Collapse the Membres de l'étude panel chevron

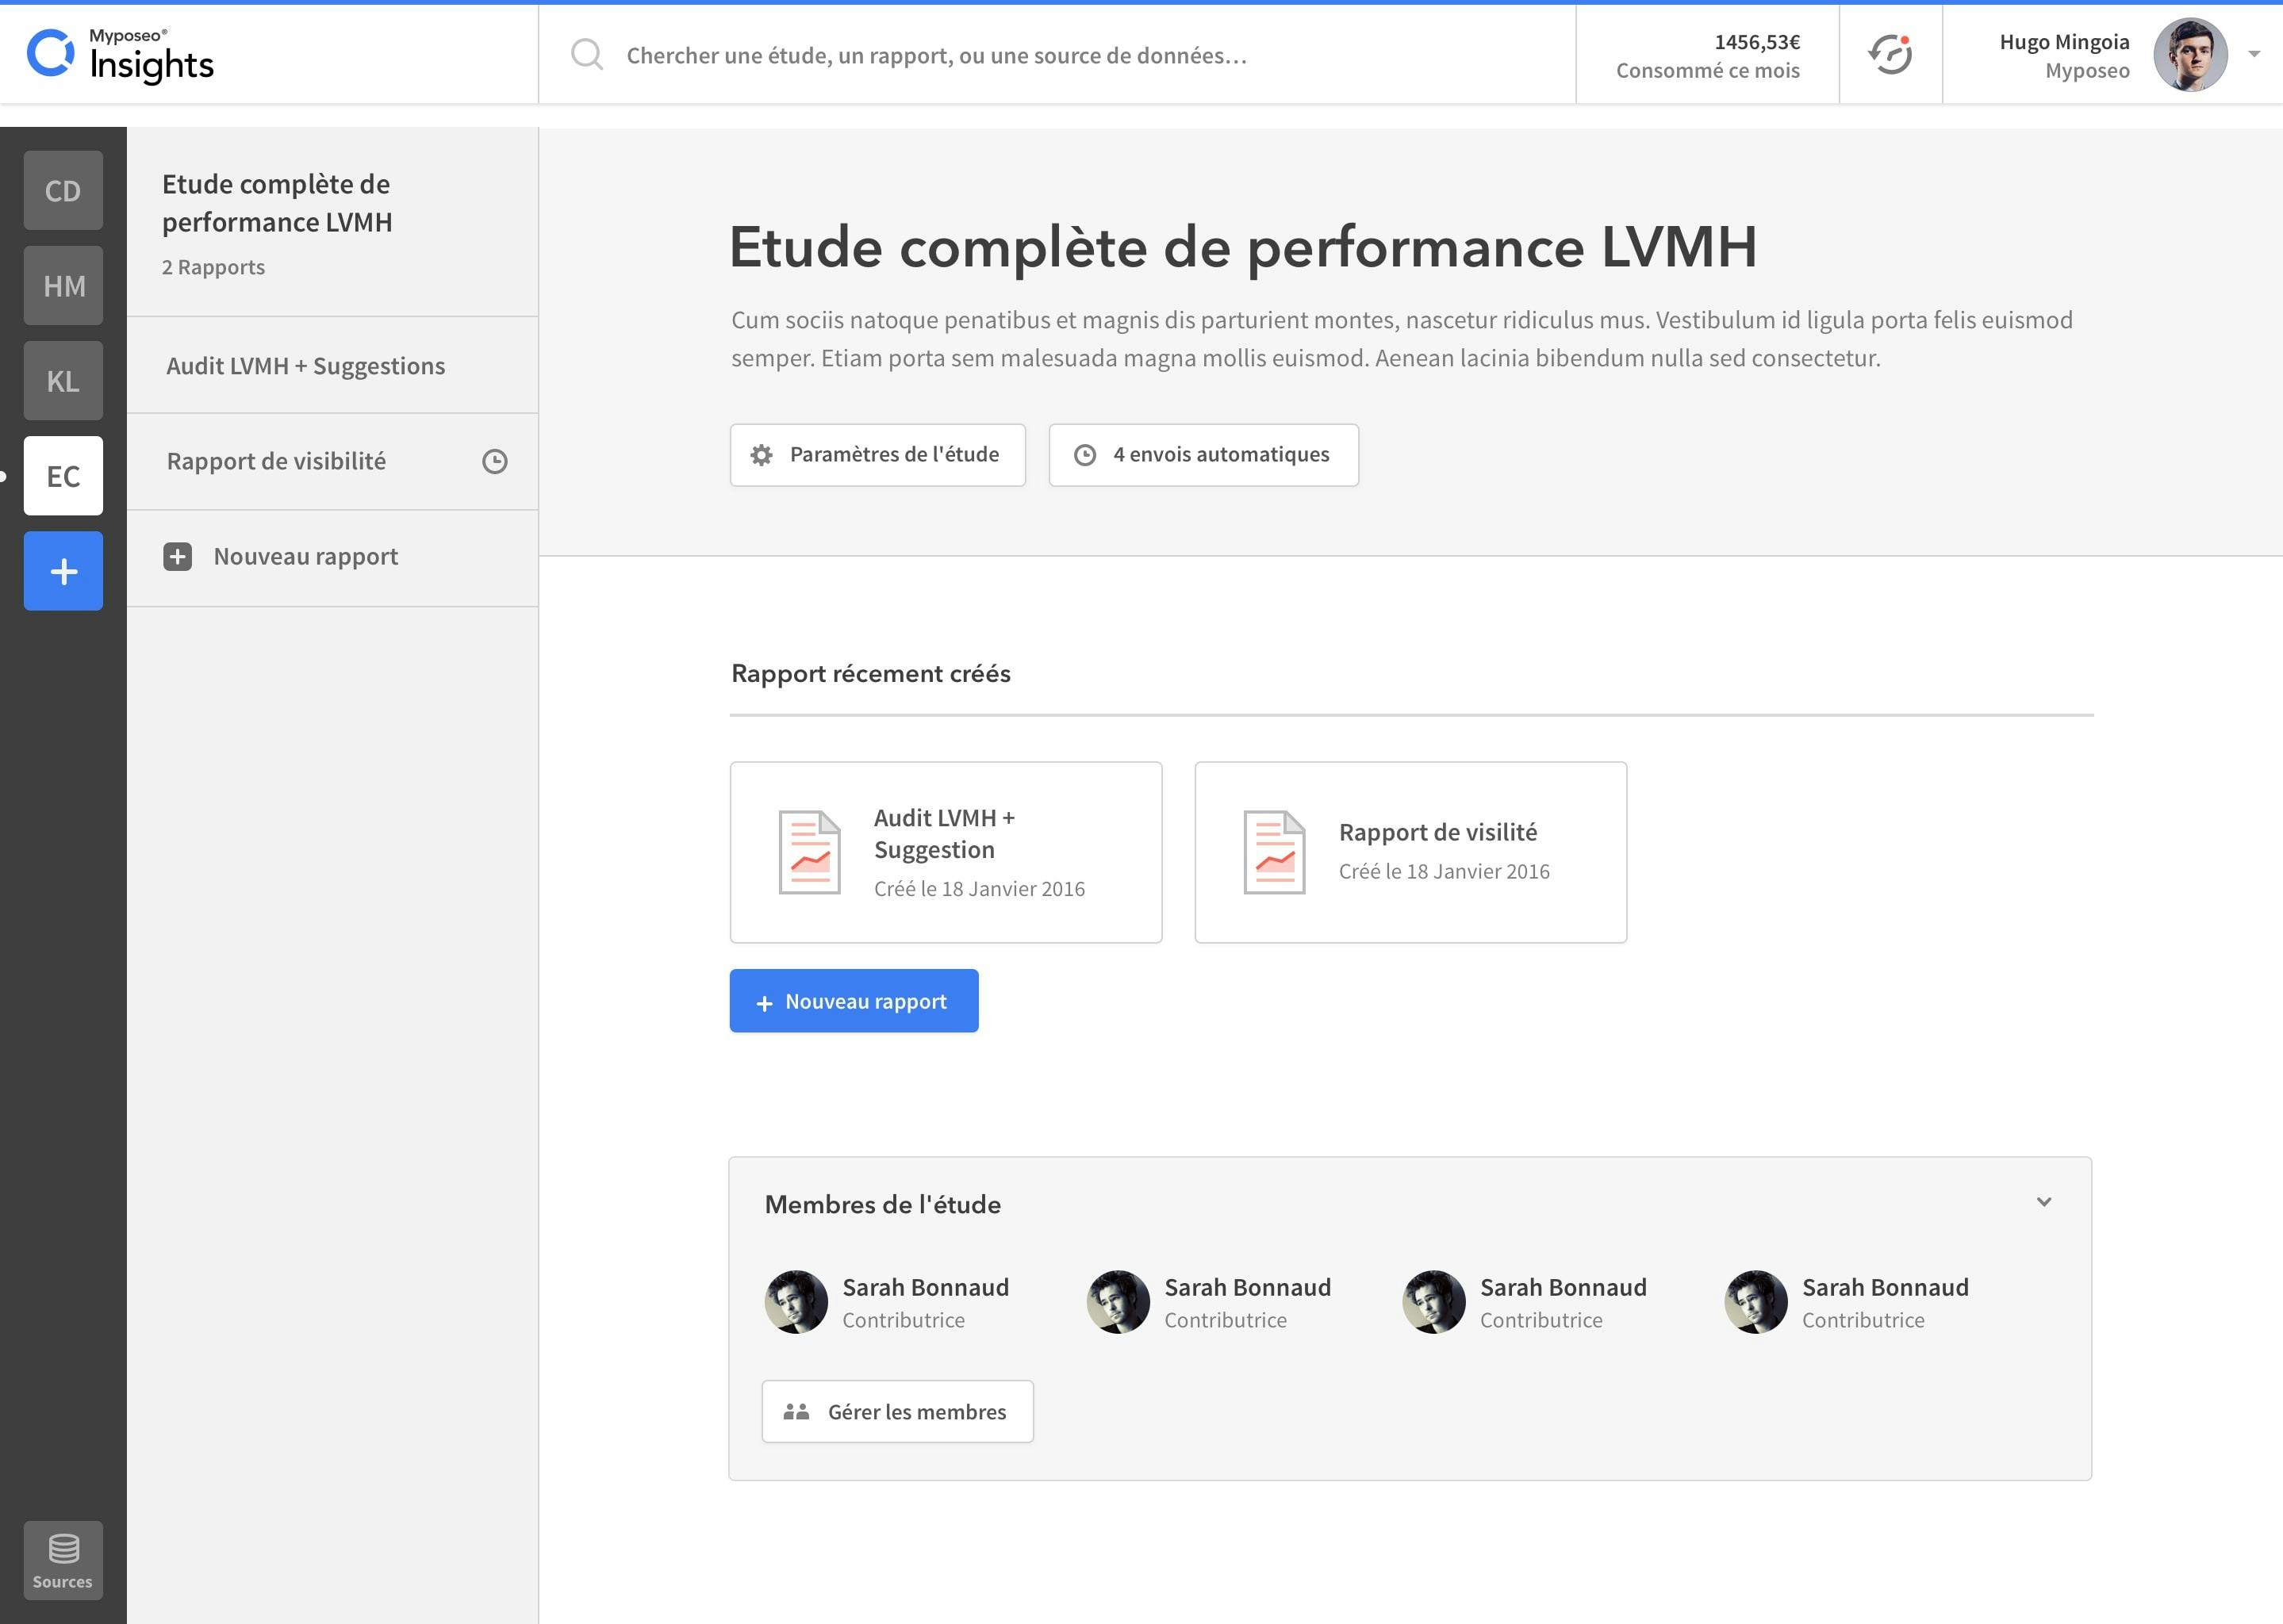coord(2044,1202)
